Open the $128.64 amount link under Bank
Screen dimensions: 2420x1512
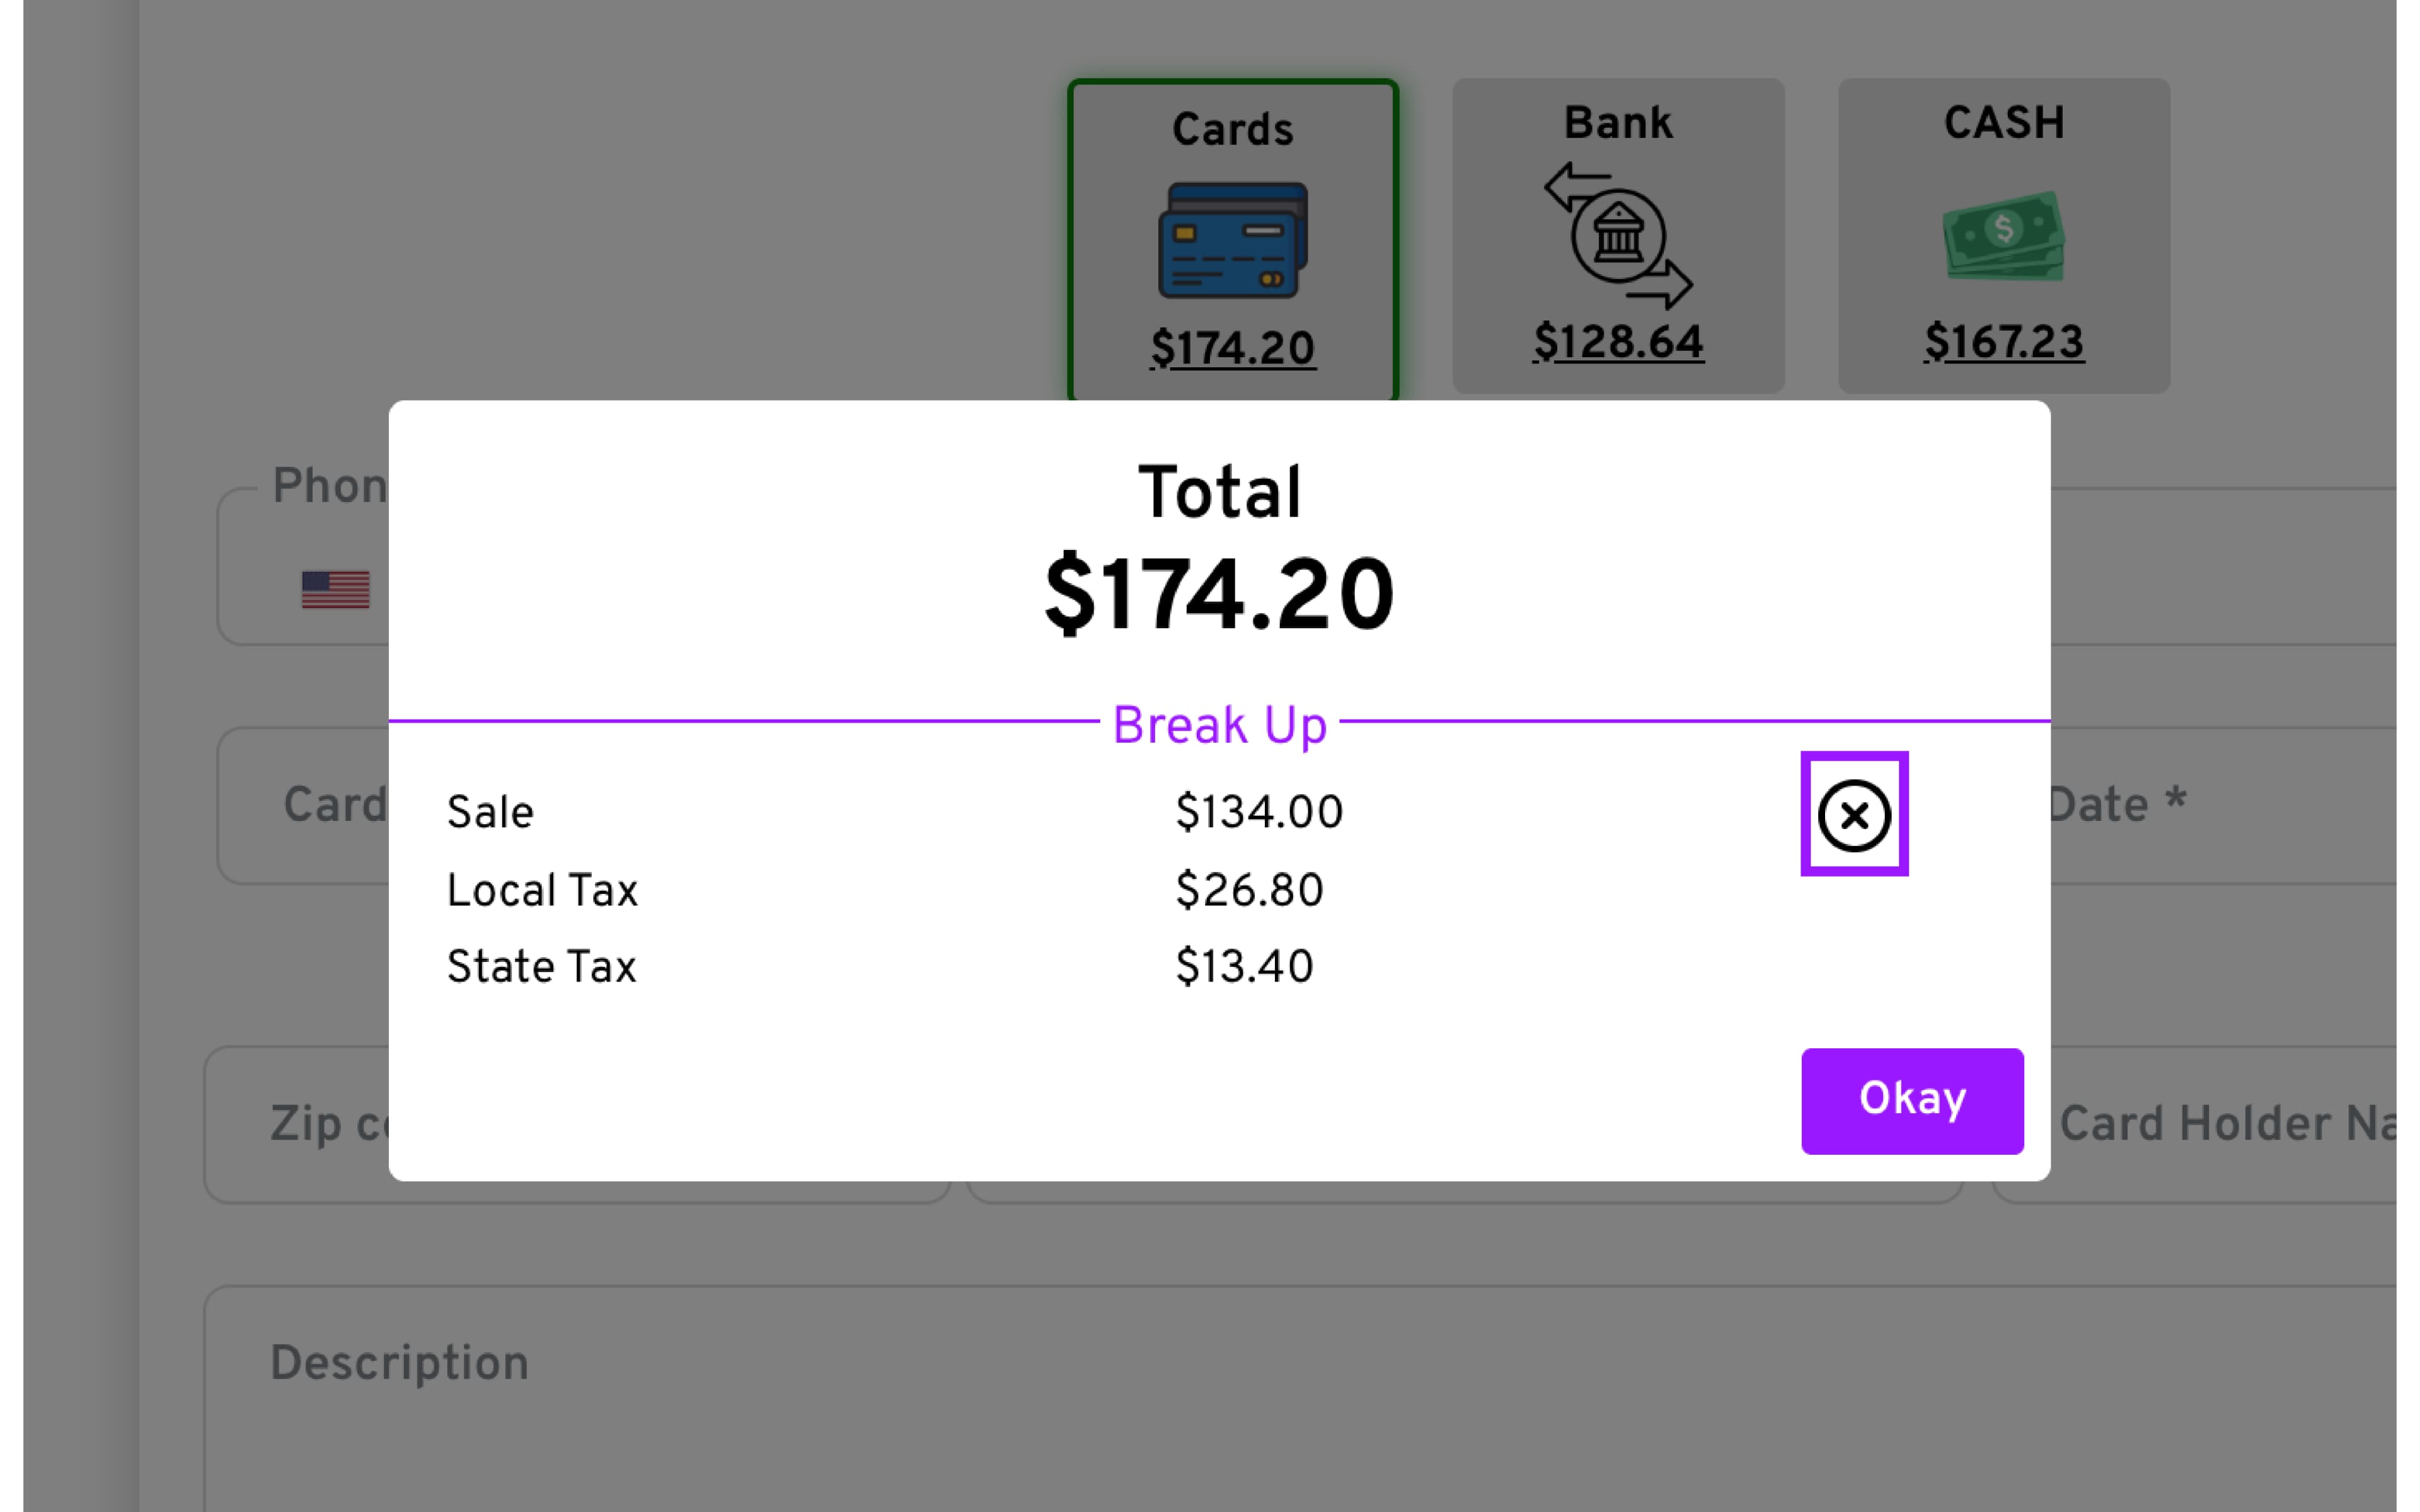(1617, 342)
